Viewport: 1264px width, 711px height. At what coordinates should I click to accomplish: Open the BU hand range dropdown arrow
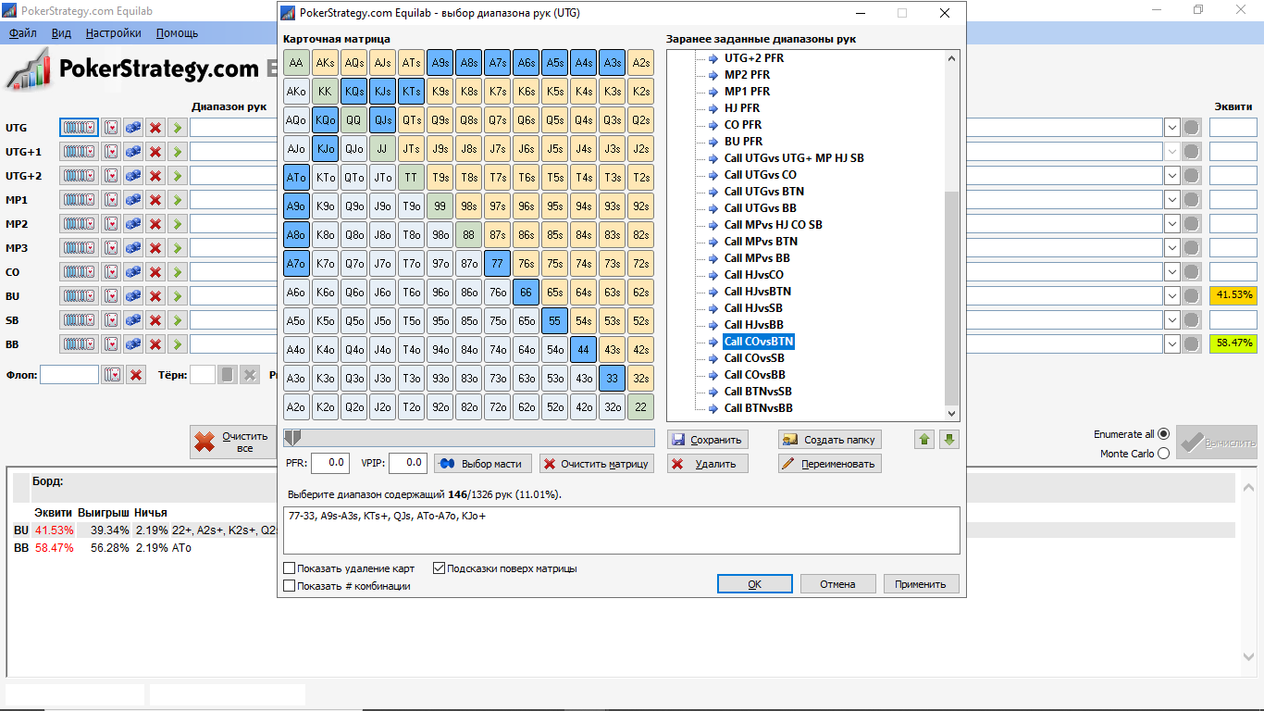tap(1171, 295)
